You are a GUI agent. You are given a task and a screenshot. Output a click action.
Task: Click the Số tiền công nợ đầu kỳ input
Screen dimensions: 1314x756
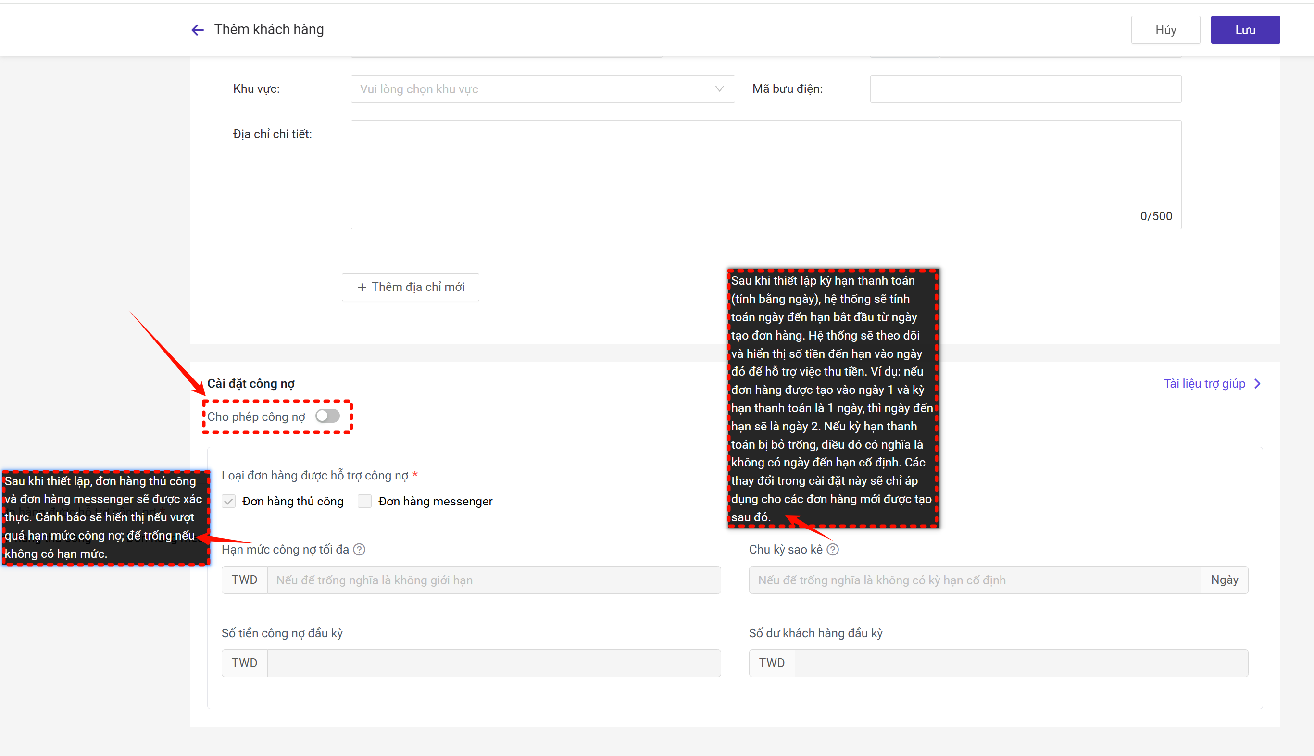(493, 663)
